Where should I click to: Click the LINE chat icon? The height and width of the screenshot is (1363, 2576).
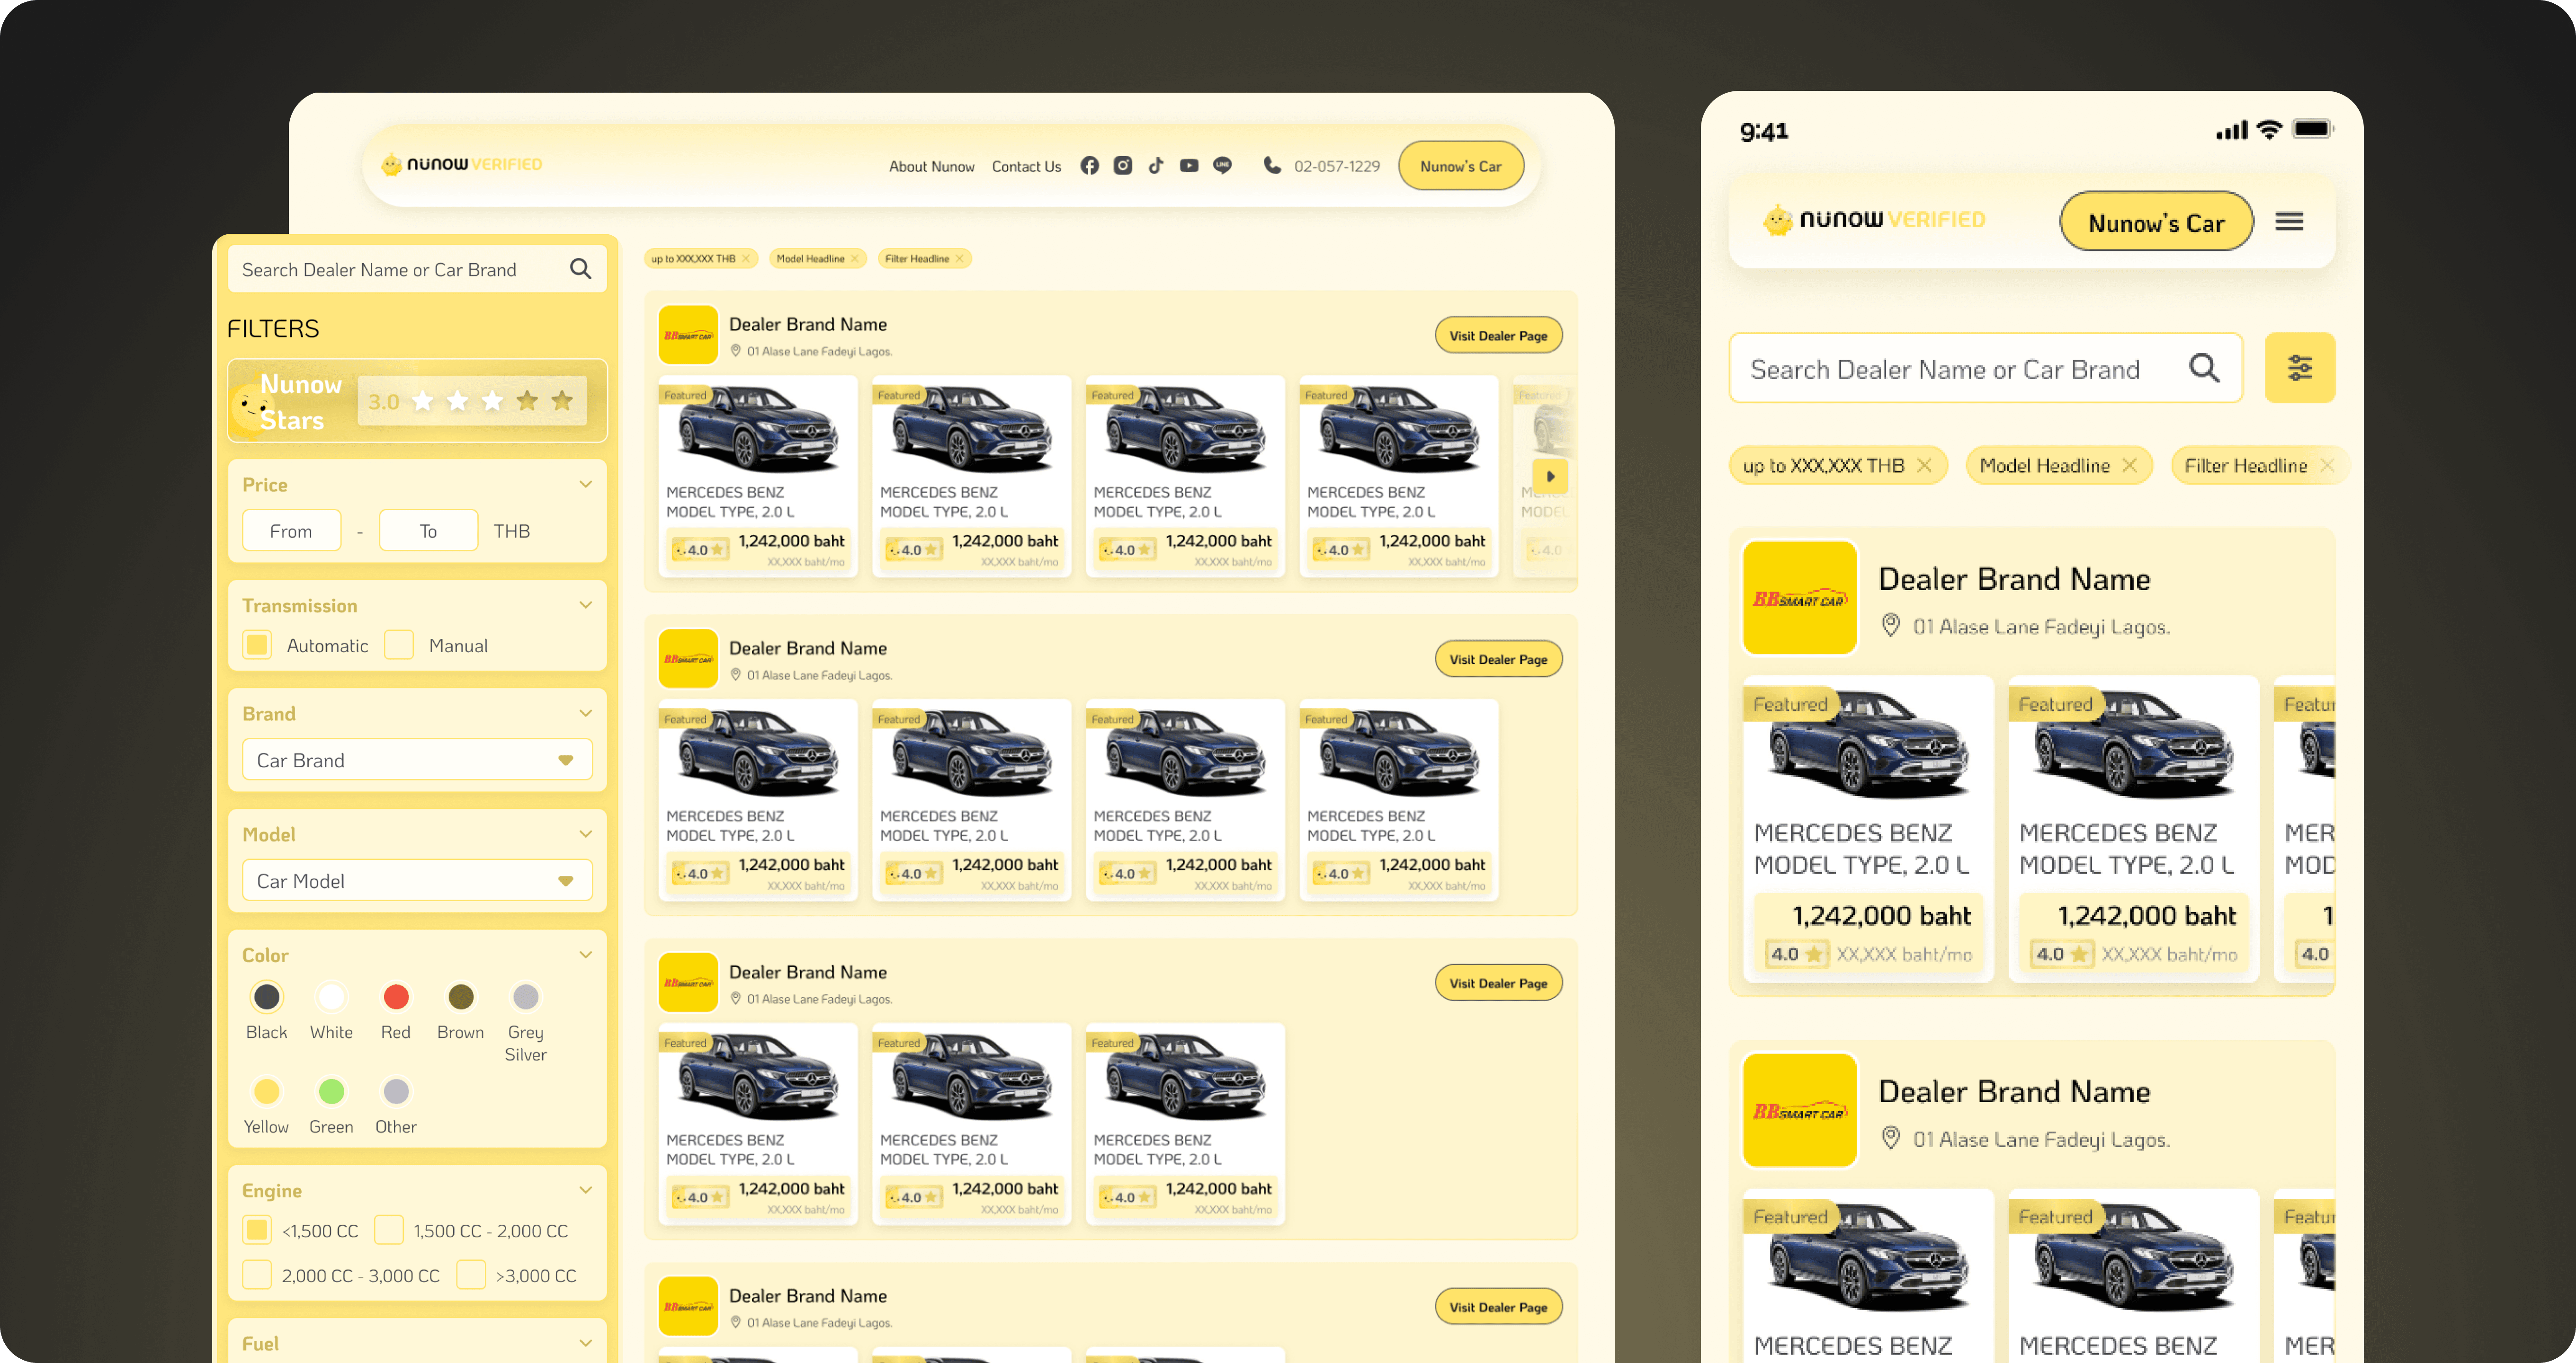[x=1222, y=166]
